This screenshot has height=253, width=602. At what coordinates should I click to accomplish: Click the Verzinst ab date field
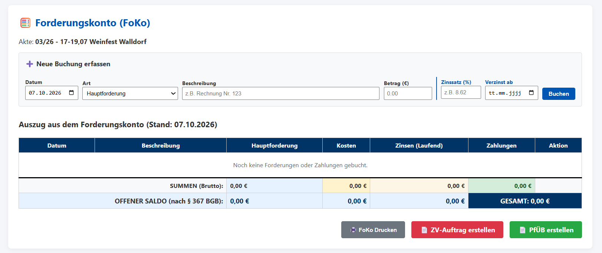(x=511, y=93)
